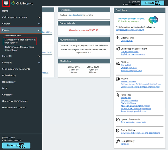Click the Upload documents icon
Viewport: 168px width, 150px height.
point(118,120)
